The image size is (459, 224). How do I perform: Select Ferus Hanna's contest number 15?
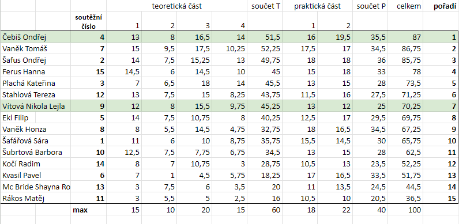pos(88,71)
